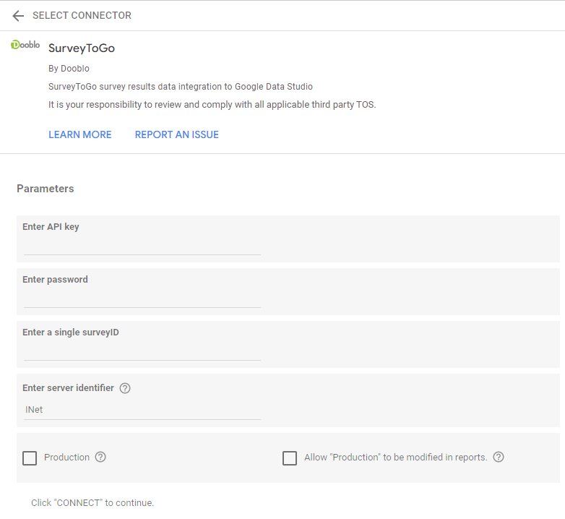Viewport: 565px width, 519px height.
Task: Click the back arrow beside Select Connector
Action: (17, 16)
